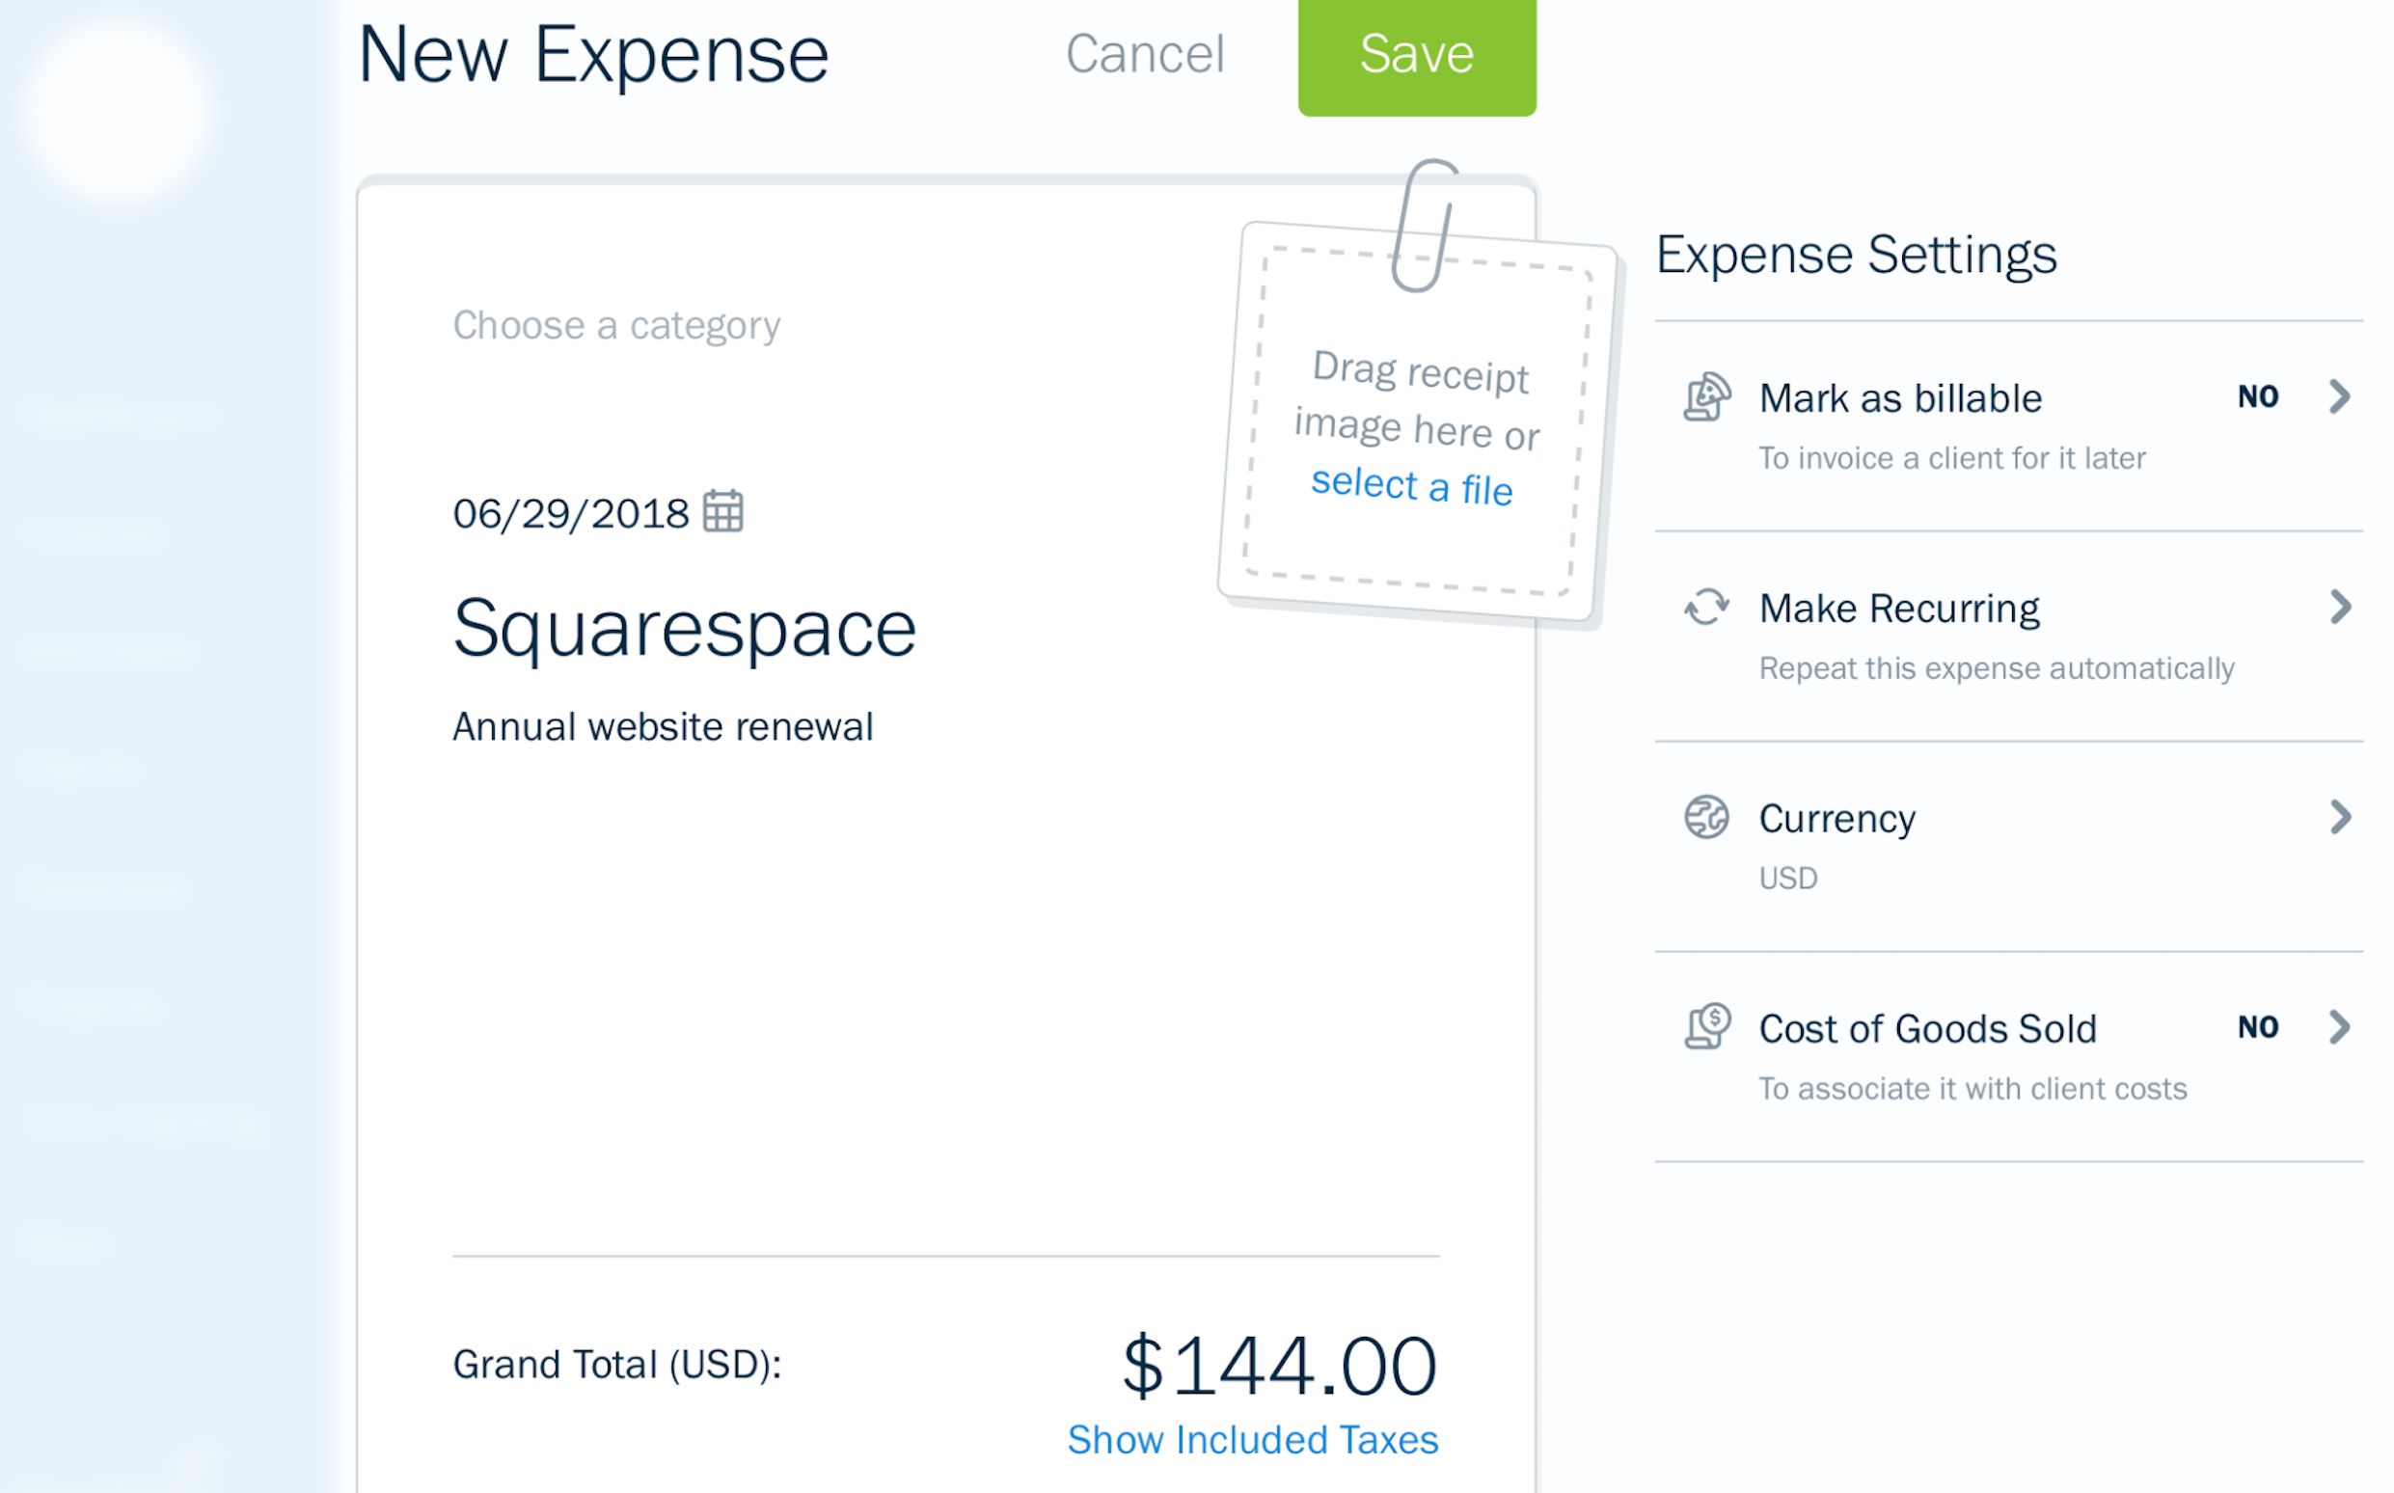Click the Currency globe icon
The image size is (2394, 1493).
(1706, 818)
